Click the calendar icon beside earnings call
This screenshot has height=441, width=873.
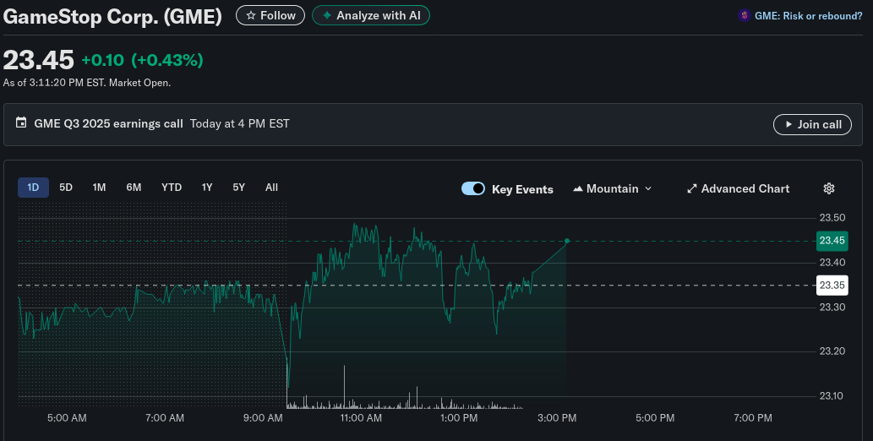[x=21, y=122]
